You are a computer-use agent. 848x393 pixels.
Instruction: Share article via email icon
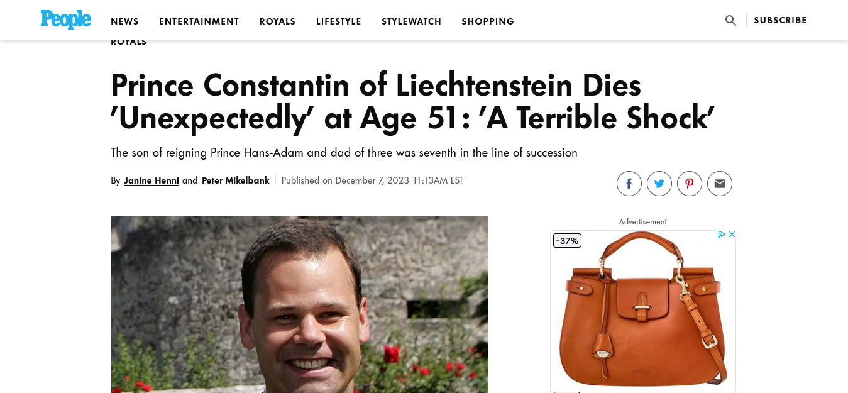point(720,184)
